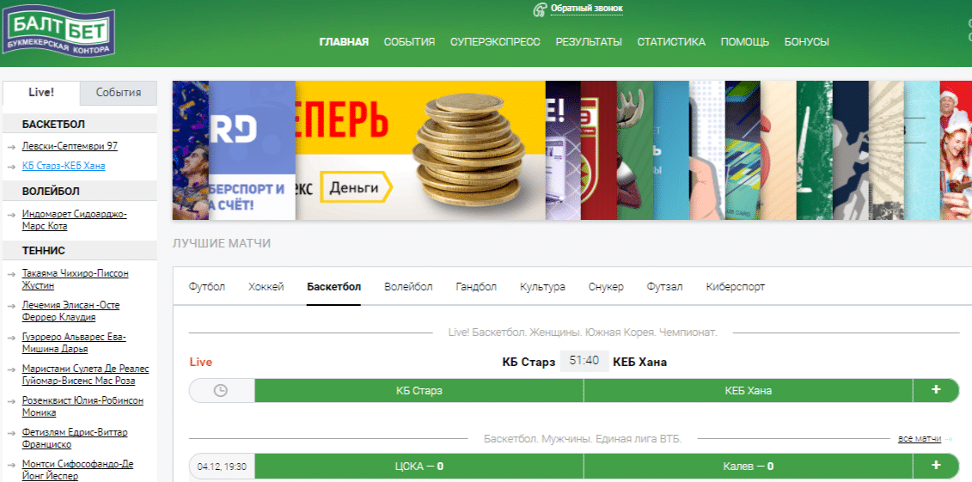Go to Результаты menu item
972x482 pixels.
[588, 42]
